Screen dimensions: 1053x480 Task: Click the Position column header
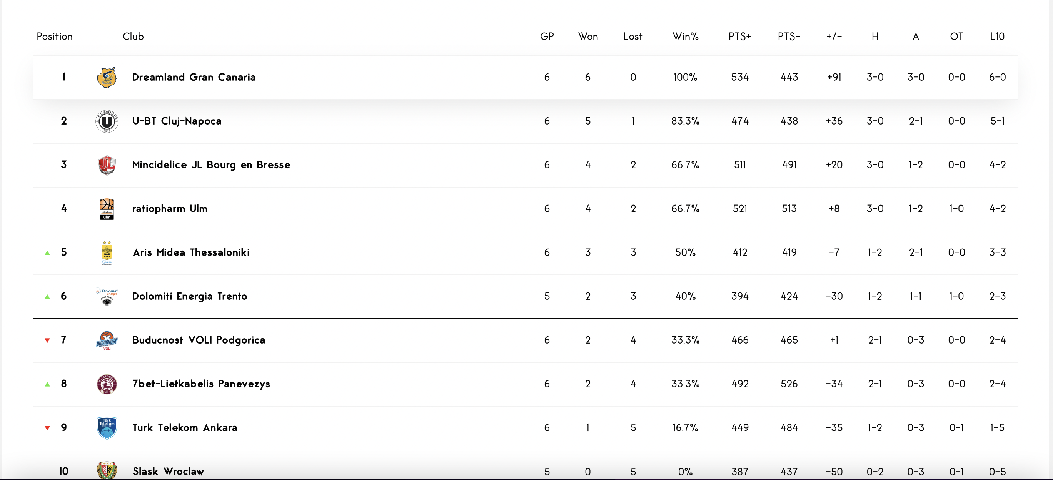point(54,37)
